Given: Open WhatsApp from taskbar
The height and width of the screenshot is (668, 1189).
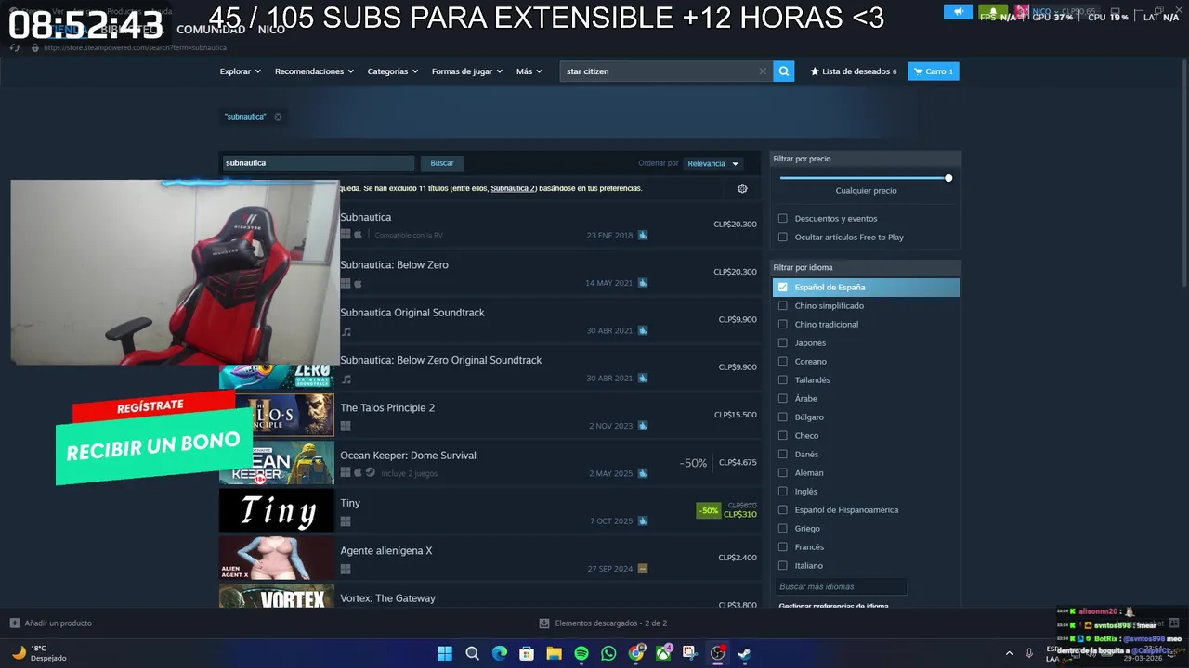Looking at the screenshot, I should coord(608,653).
